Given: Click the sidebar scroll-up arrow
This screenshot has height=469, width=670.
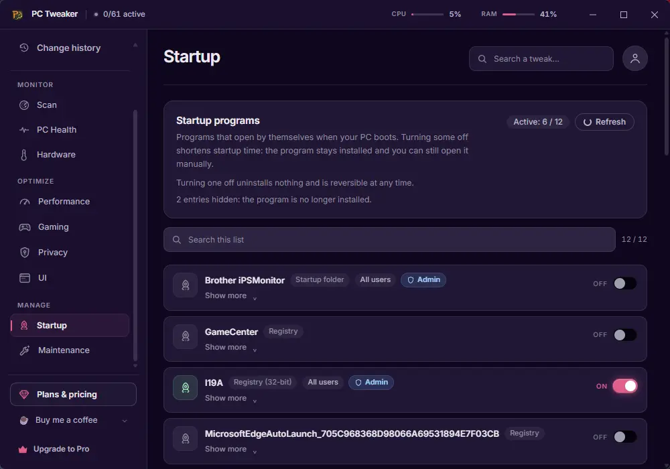Looking at the screenshot, I should [x=135, y=45].
